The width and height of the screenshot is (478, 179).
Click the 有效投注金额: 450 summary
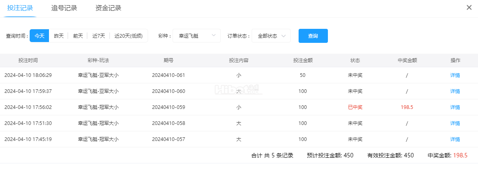tap(391, 155)
